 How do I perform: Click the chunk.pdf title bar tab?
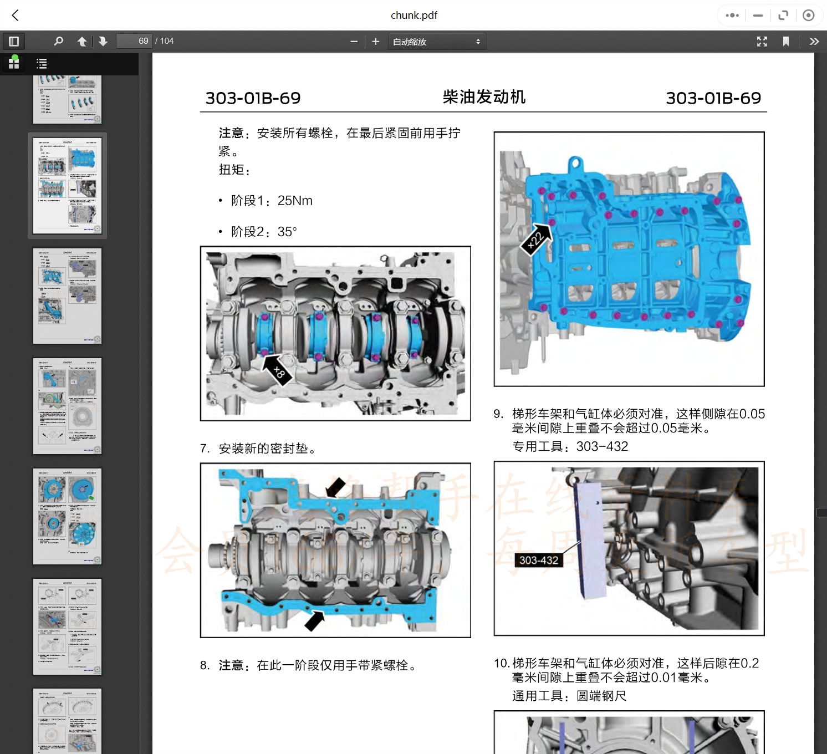[x=413, y=15]
